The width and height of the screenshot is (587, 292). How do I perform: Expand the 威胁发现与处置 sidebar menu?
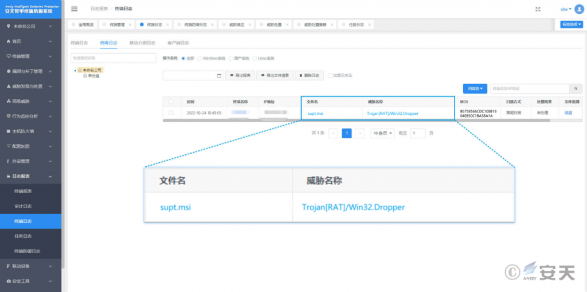coord(30,86)
